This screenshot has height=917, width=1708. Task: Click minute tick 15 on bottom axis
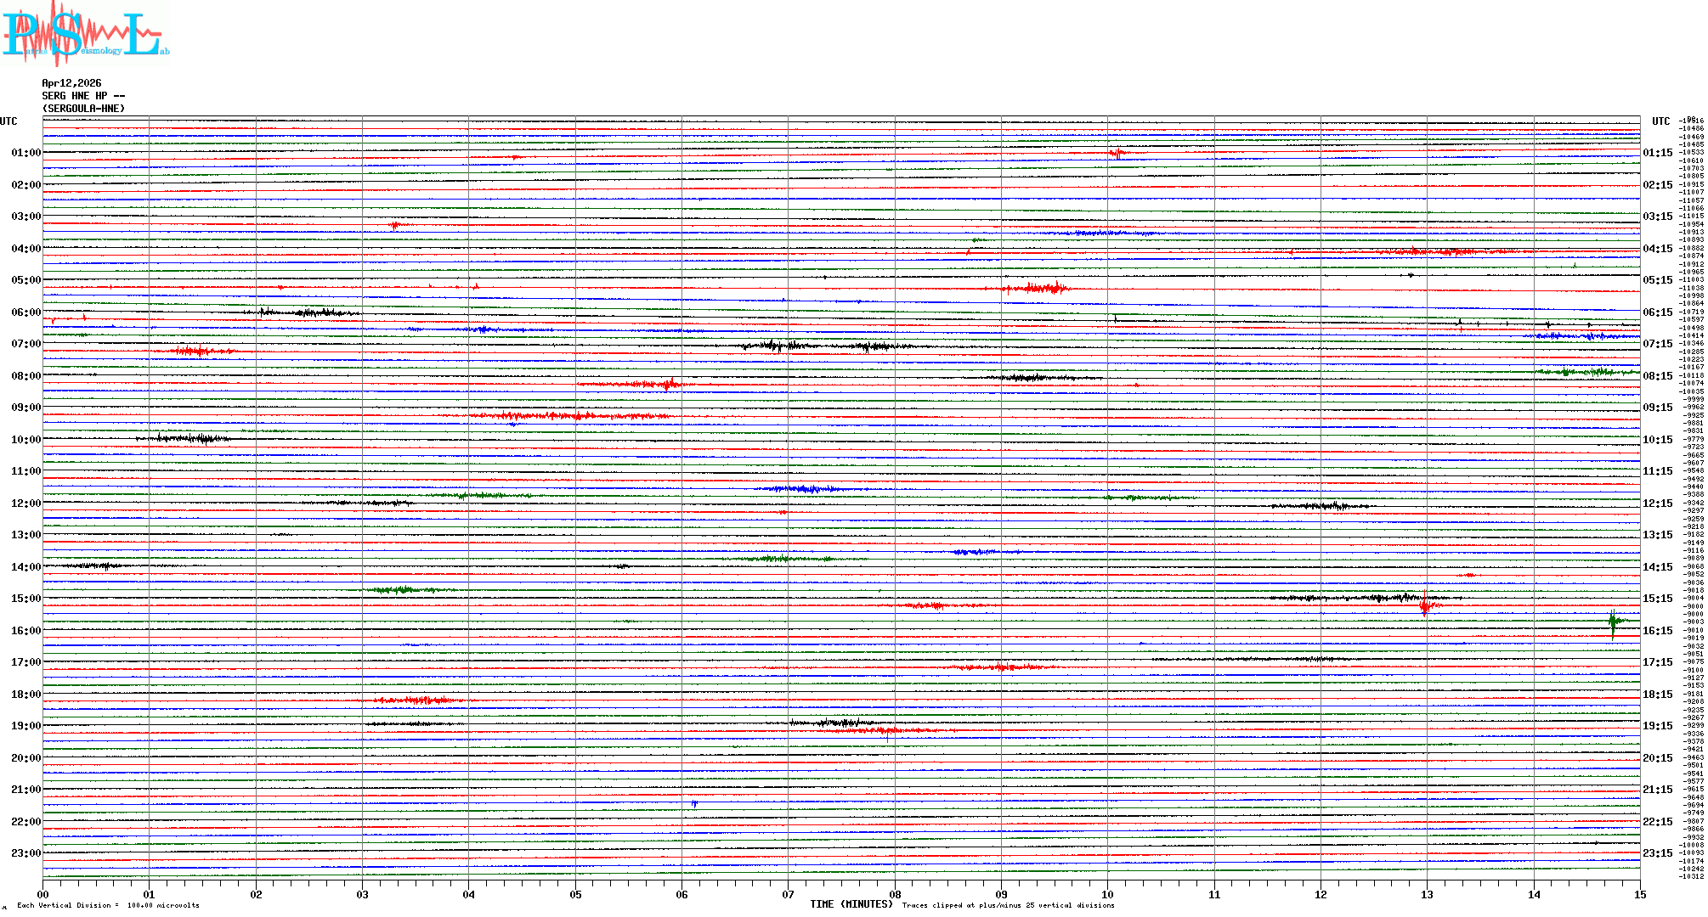pyautogui.click(x=1640, y=894)
